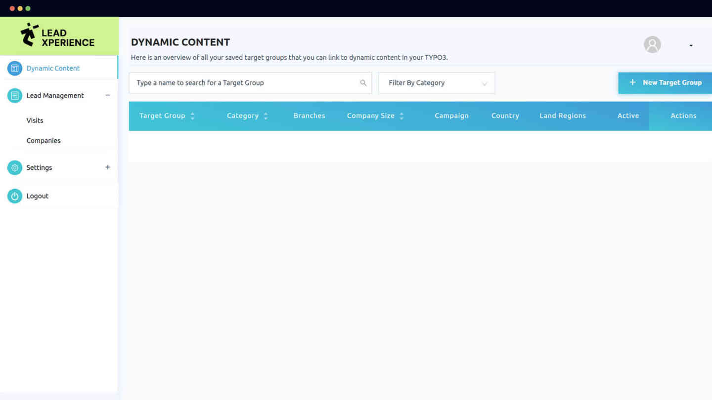Click the Lead Xperience logo
712x400 pixels.
(x=58, y=36)
